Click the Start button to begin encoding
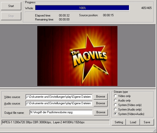This screenshot has height=133, width=157. [x=11, y=6]
